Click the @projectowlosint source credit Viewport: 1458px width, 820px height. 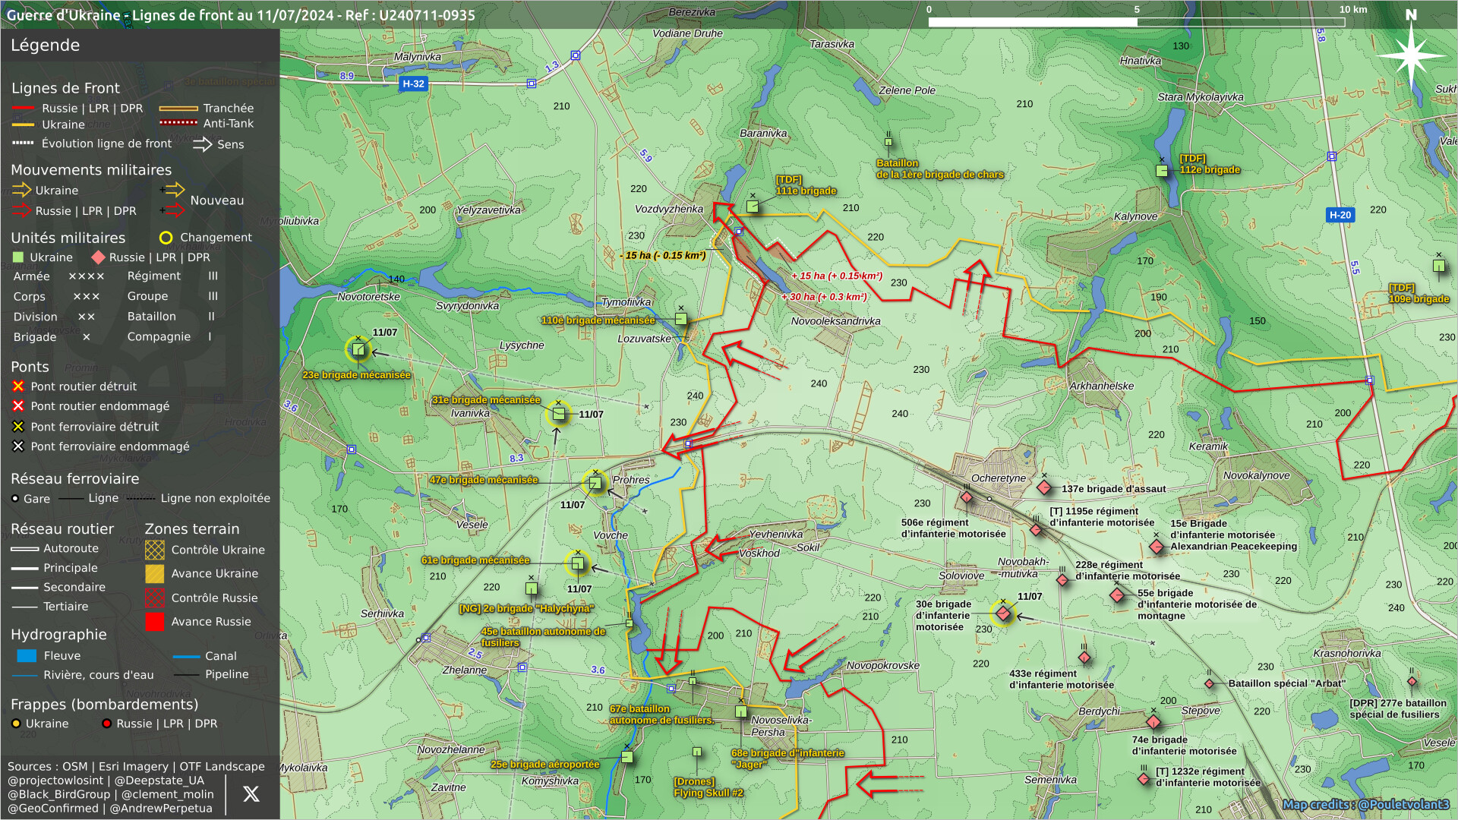click(55, 781)
